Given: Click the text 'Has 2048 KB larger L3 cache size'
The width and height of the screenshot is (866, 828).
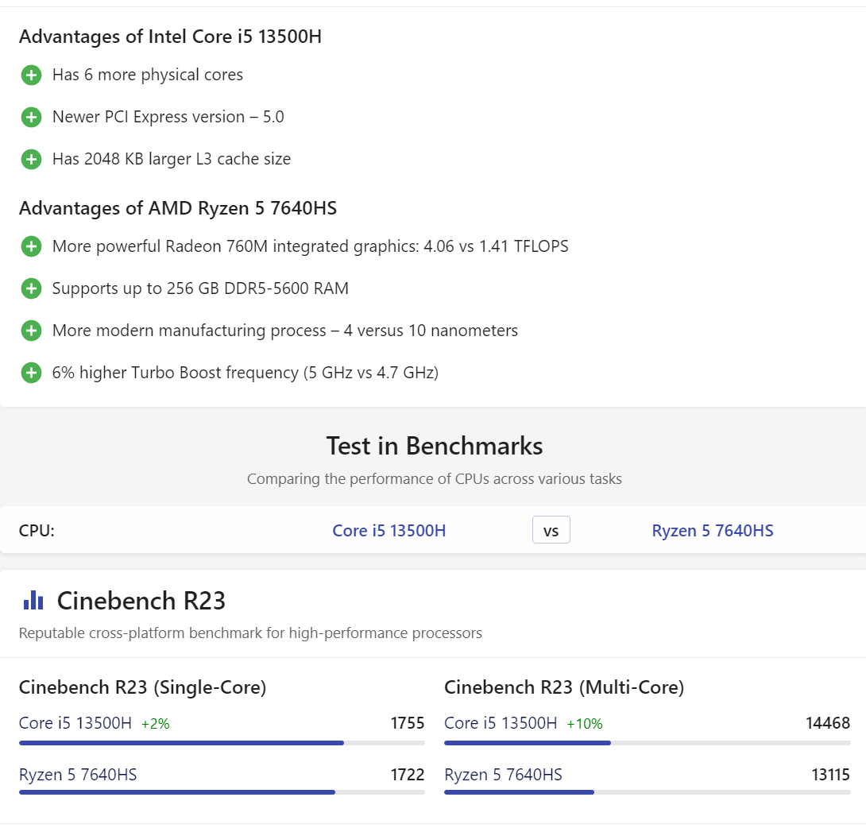Looking at the screenshot, I should 171,159.
